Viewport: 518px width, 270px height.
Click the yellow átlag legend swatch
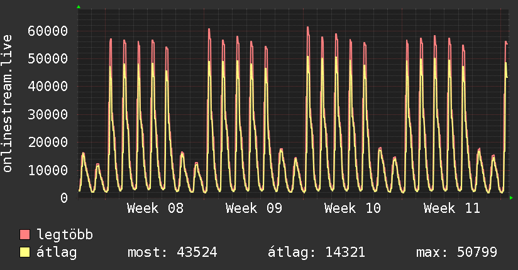[25, 252]
